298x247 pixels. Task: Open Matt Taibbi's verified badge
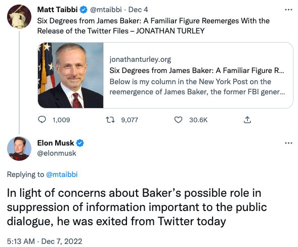pos(83,10)
